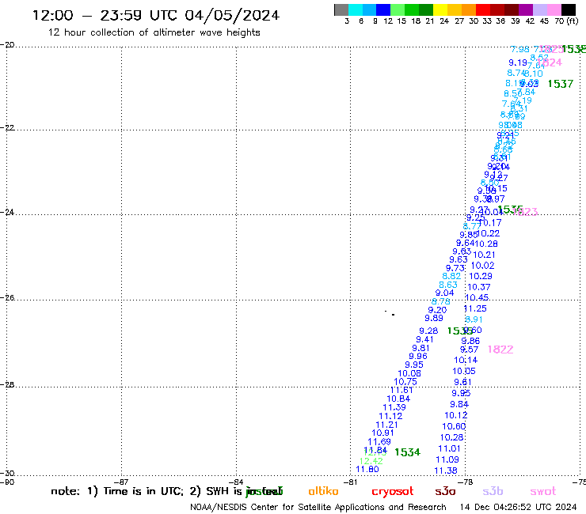Viewport: 586px width, 514px height.
Task: Click the longitude axis label '-78'
Action: click(x=466, y=482)
